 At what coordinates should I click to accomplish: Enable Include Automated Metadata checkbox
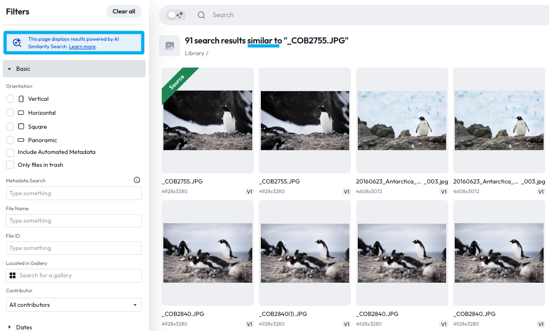10,152
